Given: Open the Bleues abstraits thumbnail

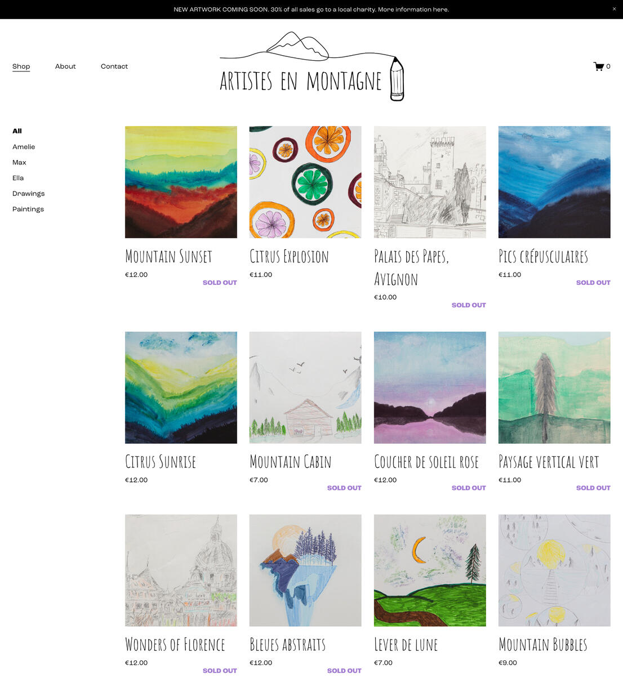Looking at the screenshot, I should [305, 570].
